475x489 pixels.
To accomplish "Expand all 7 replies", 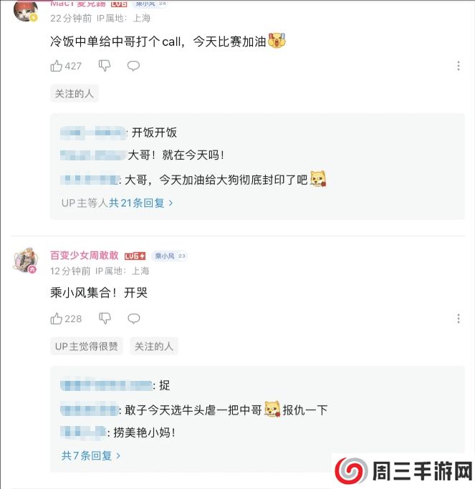I will point(91,455).
